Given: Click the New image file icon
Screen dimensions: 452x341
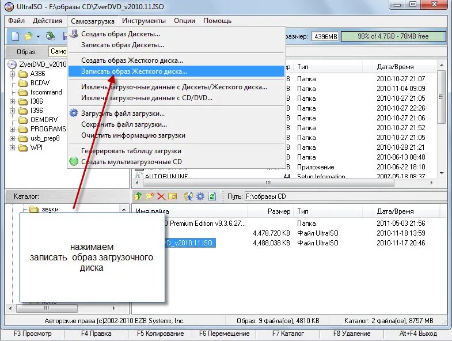Looking at the screenshot, I should click(x=16, y=36).
